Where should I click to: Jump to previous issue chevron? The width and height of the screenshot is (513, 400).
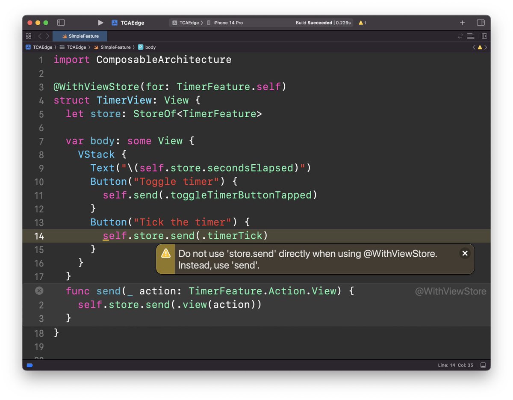[474, 47]
